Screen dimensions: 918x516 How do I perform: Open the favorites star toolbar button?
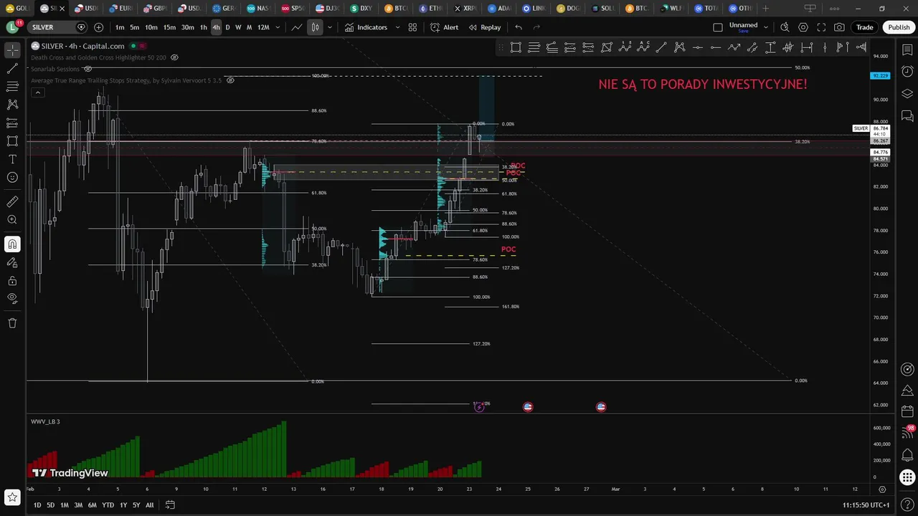(12, 497)
